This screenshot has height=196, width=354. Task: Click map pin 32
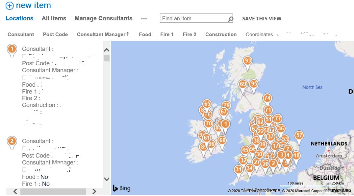243,161
